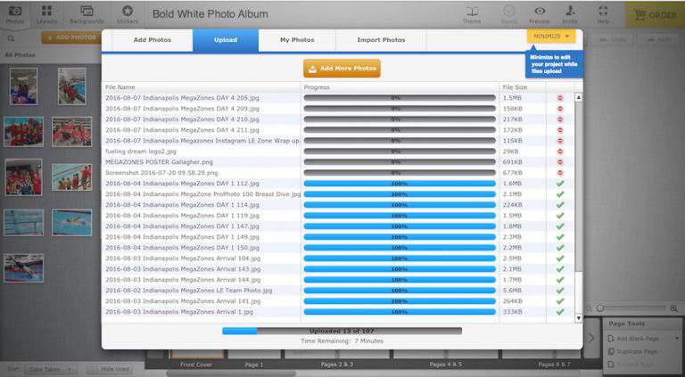Click the Add More Photos button
The height and width of the screenshot is (377, 685).
pos(342,69)
